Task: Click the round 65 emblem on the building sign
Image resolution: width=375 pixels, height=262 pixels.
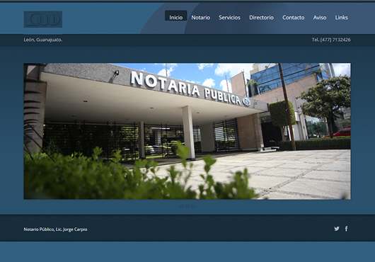Action: pyautogui.click(x=246, y=102)
